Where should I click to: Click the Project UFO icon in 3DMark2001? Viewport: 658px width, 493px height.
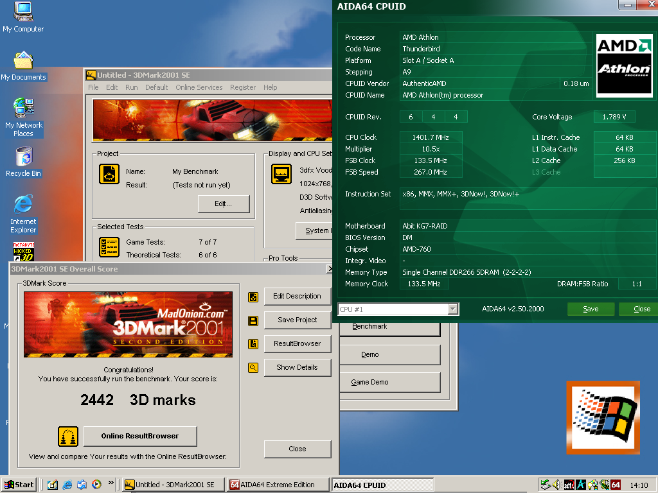tap(109, 174)
